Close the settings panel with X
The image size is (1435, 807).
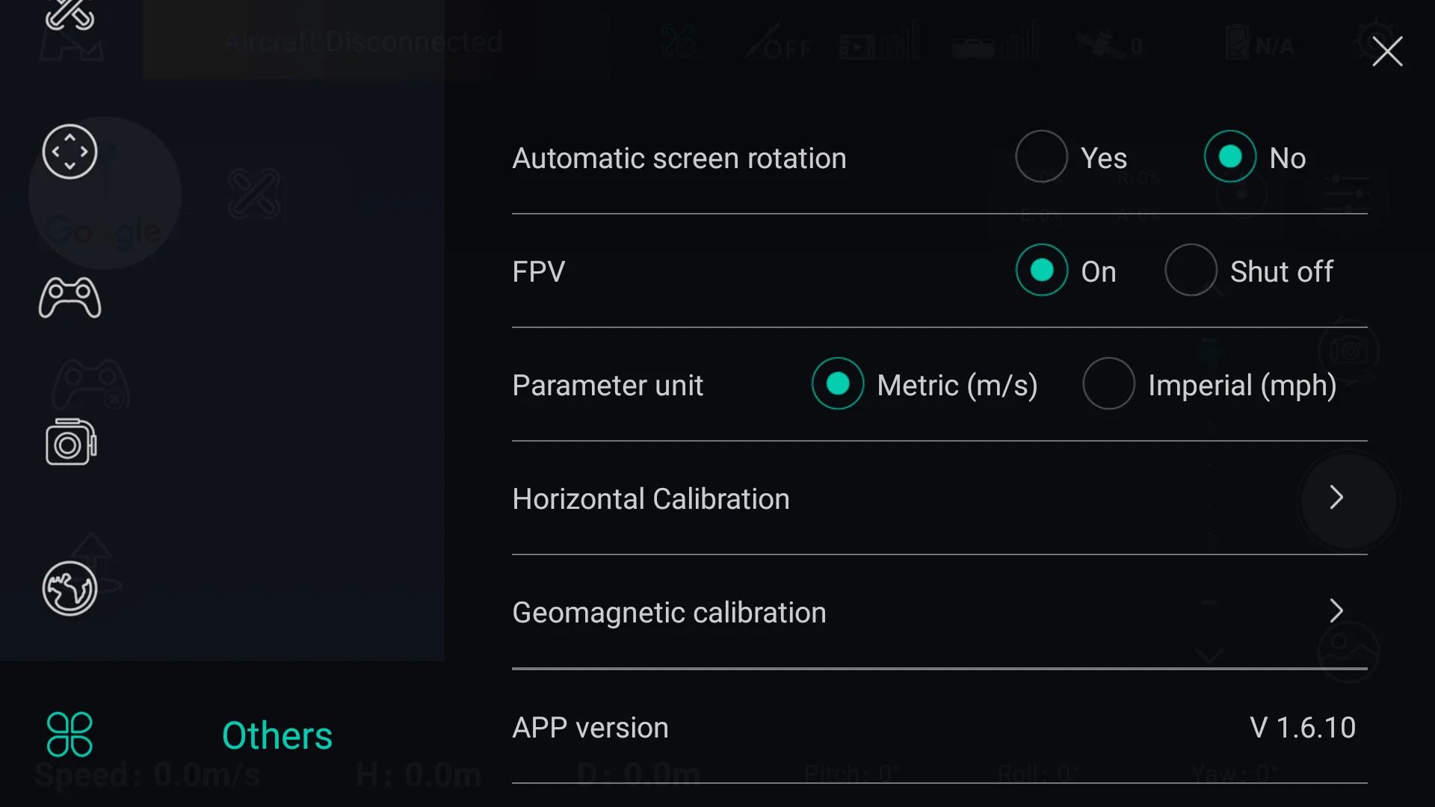pyautogui.click(x=1387, y=52)
